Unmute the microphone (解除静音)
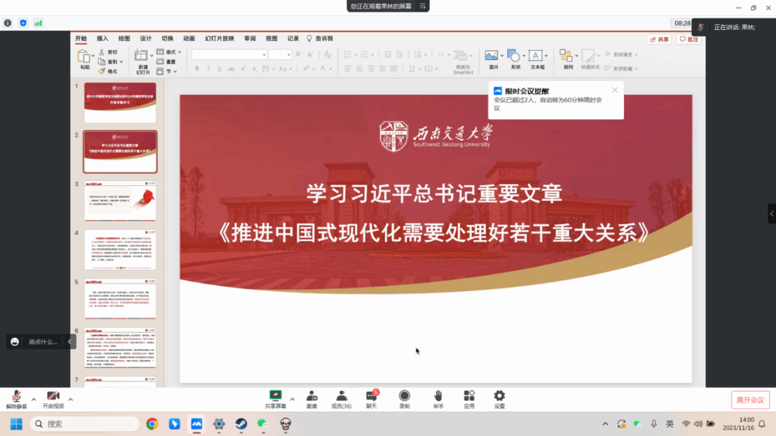776x436 pixels. coord(16,397)
